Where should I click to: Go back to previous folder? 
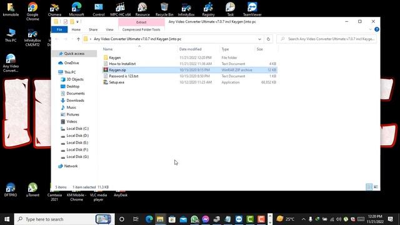(x=57, y=39)
